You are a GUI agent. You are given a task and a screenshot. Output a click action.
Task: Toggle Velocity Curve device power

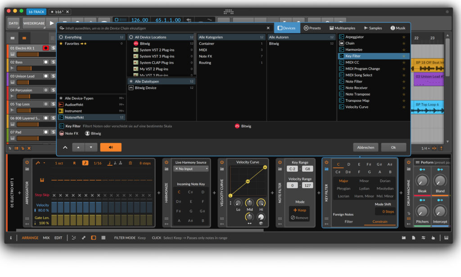click(221, 162)
